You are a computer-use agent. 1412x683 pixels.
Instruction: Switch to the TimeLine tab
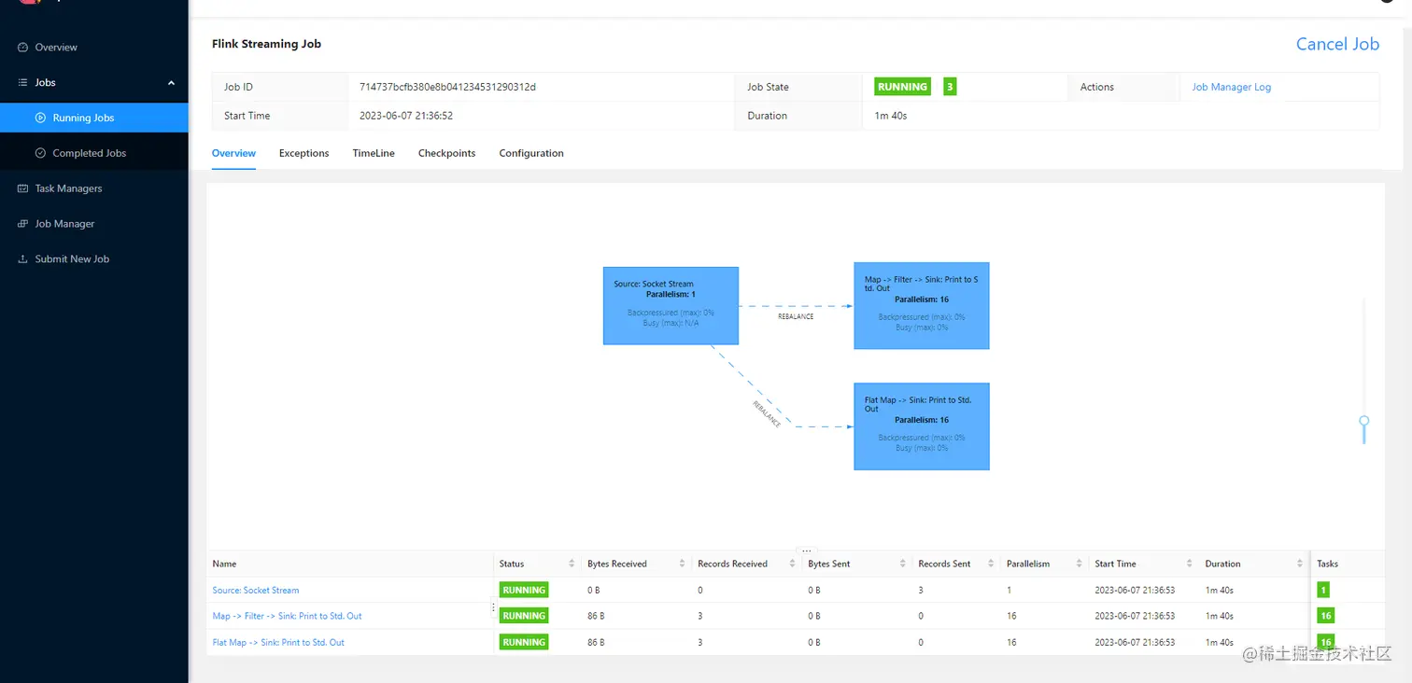click(374, 153)
